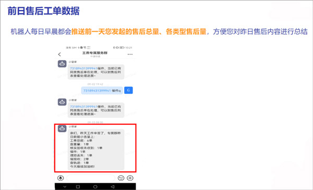
Task: Click the topmost robot avatar in chat
Action: [x=62, y=64]
